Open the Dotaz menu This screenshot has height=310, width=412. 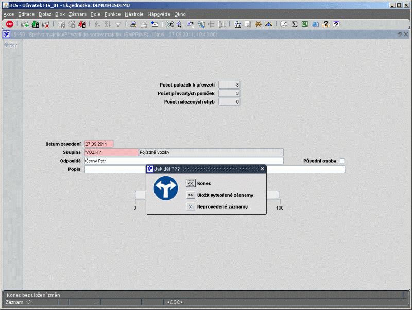coord(45,14)
